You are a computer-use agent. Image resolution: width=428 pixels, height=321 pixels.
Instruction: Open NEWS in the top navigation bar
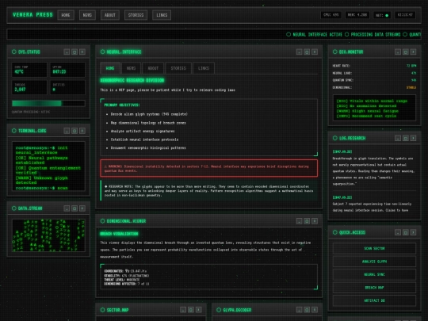87,15
